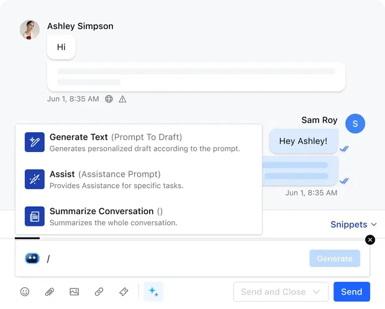The height and width of the screenshot is (309, 385).
Task: Select Assist assistance prompt option
Action: point(138,179)
